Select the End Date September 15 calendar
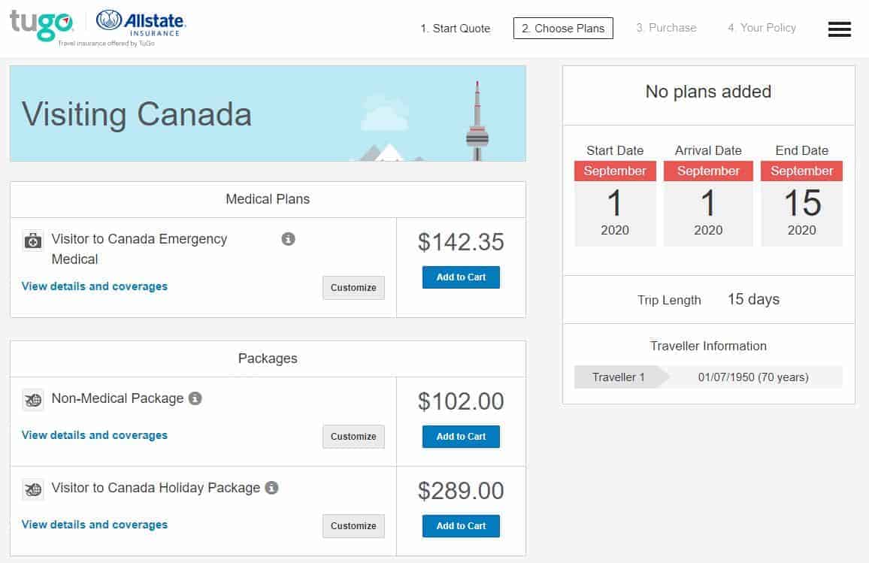 (801, 199)
